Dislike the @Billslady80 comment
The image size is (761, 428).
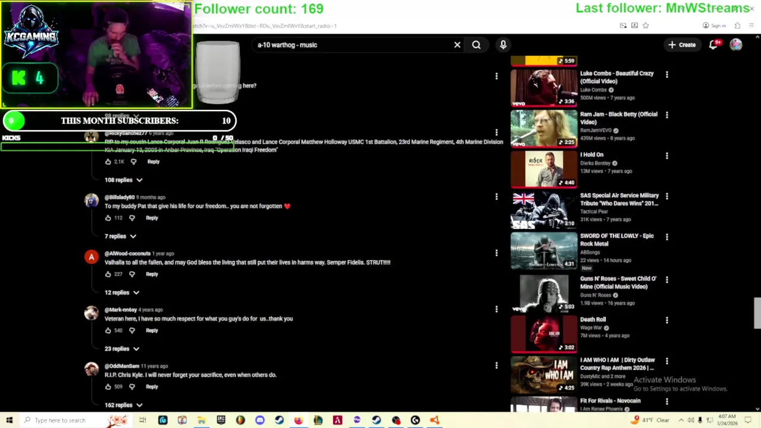(x=132, y=218)
